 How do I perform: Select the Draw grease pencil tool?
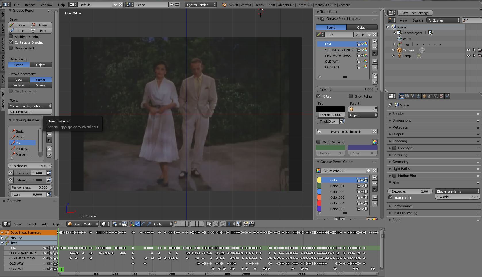tap(19, 25)
